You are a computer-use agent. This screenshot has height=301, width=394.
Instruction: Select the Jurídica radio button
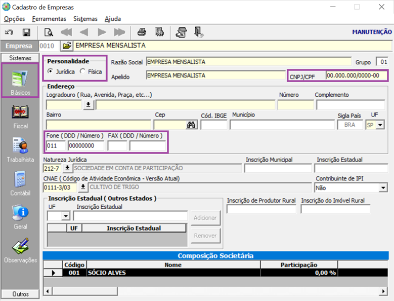[x=51, y=71]
